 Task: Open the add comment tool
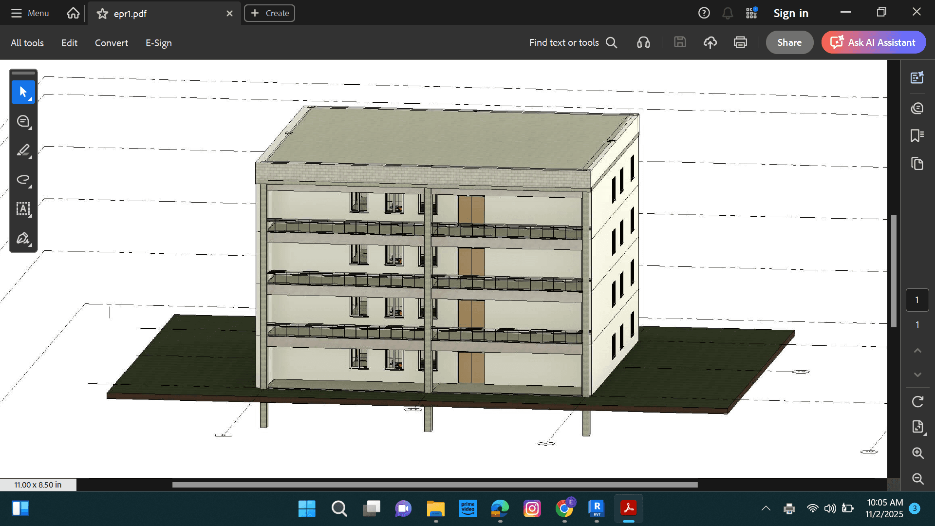[23, 121]
